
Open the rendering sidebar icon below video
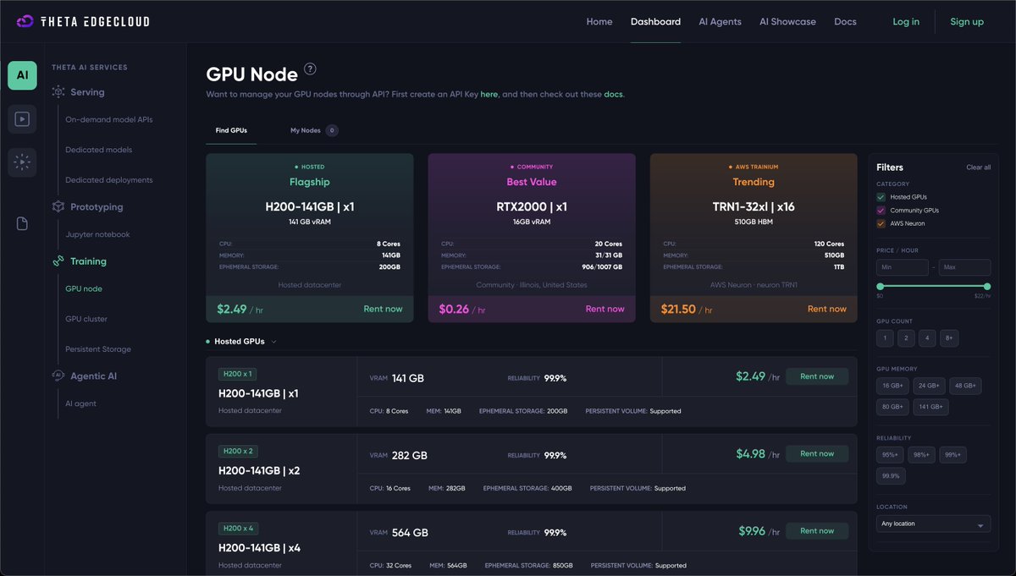pos(22,162)
